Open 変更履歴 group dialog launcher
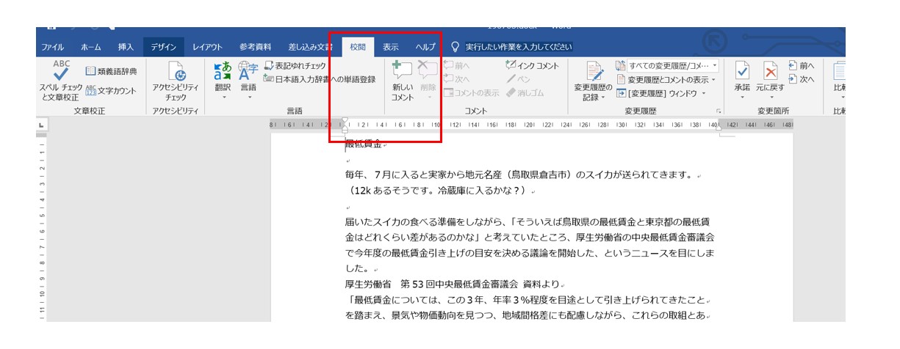 pyautogui.click(x=719, y=111)
